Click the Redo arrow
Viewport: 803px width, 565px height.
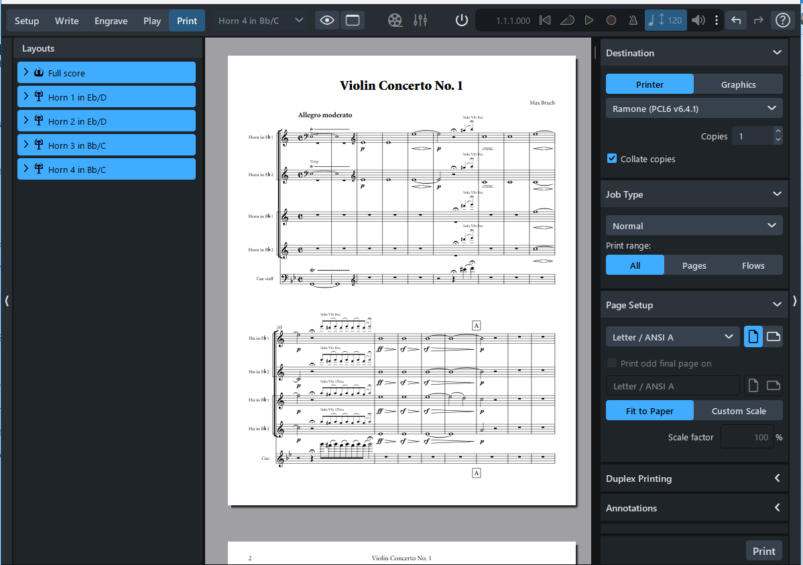759,21
